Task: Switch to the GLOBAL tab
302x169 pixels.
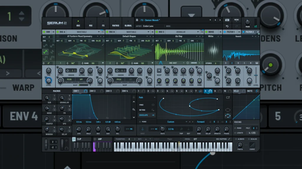Action: pos(128,23)
